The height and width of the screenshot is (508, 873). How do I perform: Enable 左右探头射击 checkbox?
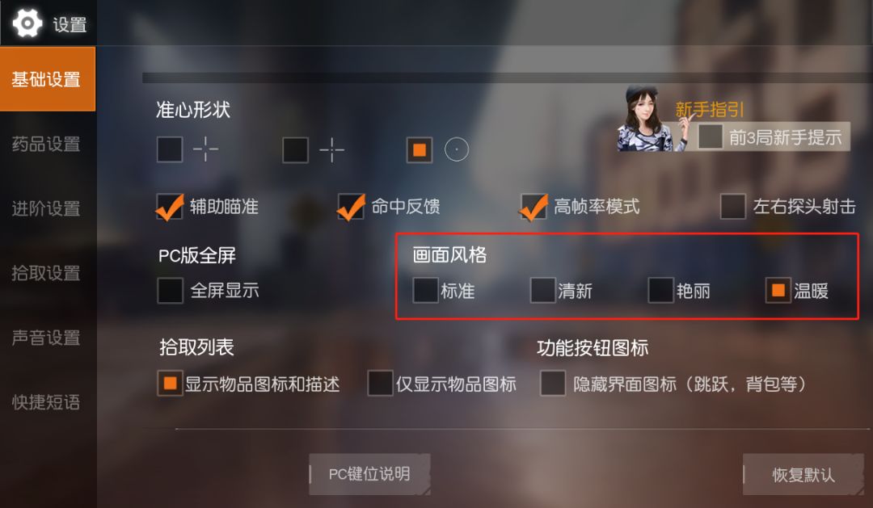coord(732,207)
